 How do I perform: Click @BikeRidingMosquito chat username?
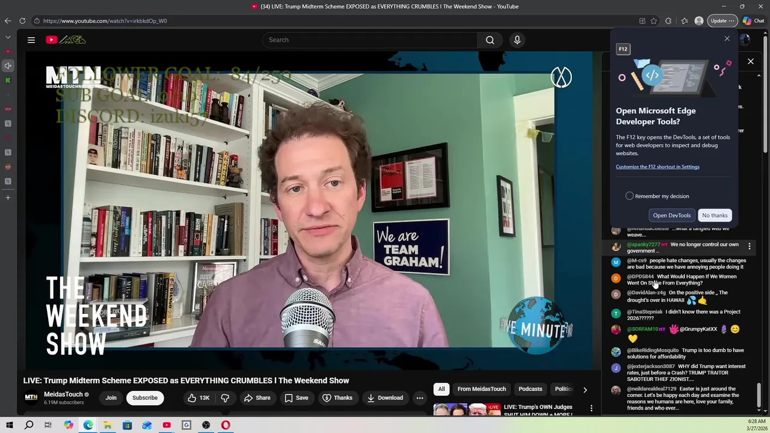(653, 350)
